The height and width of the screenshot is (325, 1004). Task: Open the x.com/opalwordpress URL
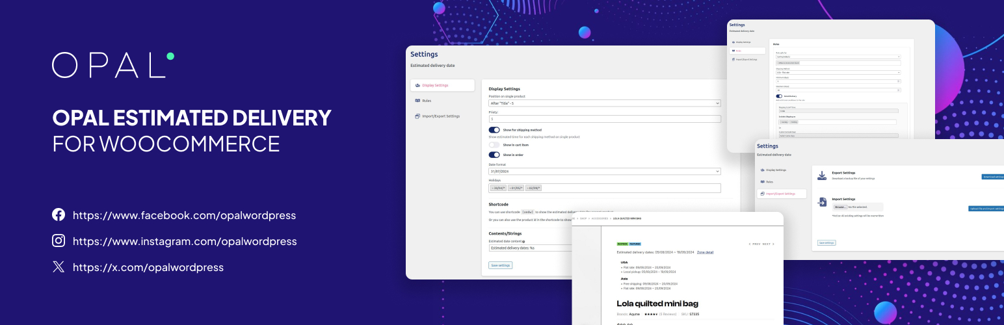[x=148, y=267]
